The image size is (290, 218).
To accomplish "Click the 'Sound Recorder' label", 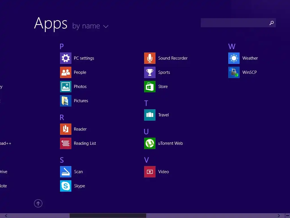I will 173,58.
